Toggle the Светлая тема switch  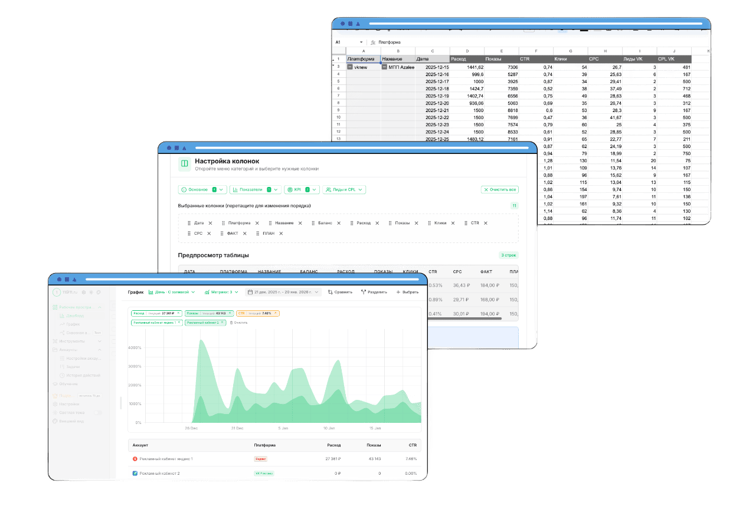pyautogui.click(x=98, y=412)
